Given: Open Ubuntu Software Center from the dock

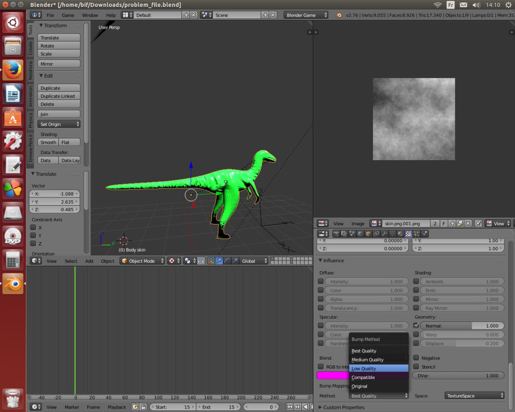Looking at the screenshot, I should [x=13, y=117].
